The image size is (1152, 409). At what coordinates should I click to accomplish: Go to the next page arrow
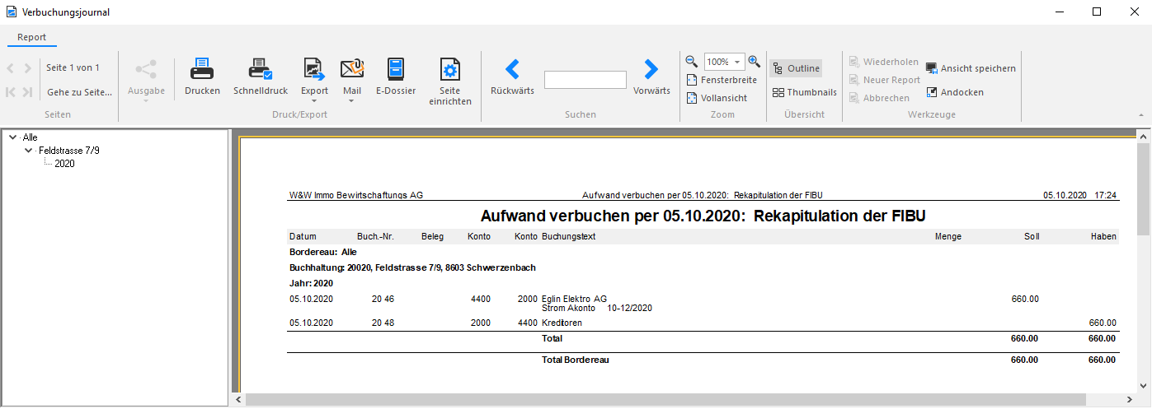click(28, 68)
